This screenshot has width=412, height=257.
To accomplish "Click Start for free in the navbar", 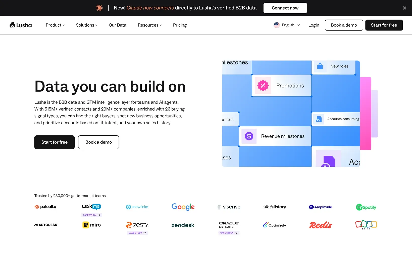I will pos(384,25).
